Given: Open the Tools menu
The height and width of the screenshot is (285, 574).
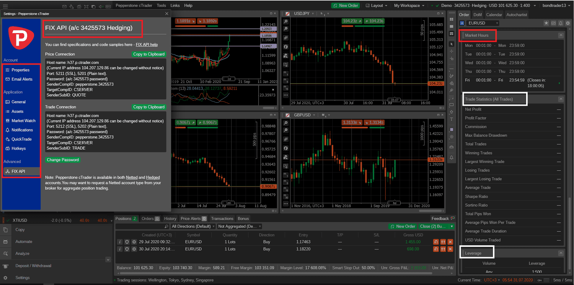Looking at the screenshot, I should coord(161,5).
